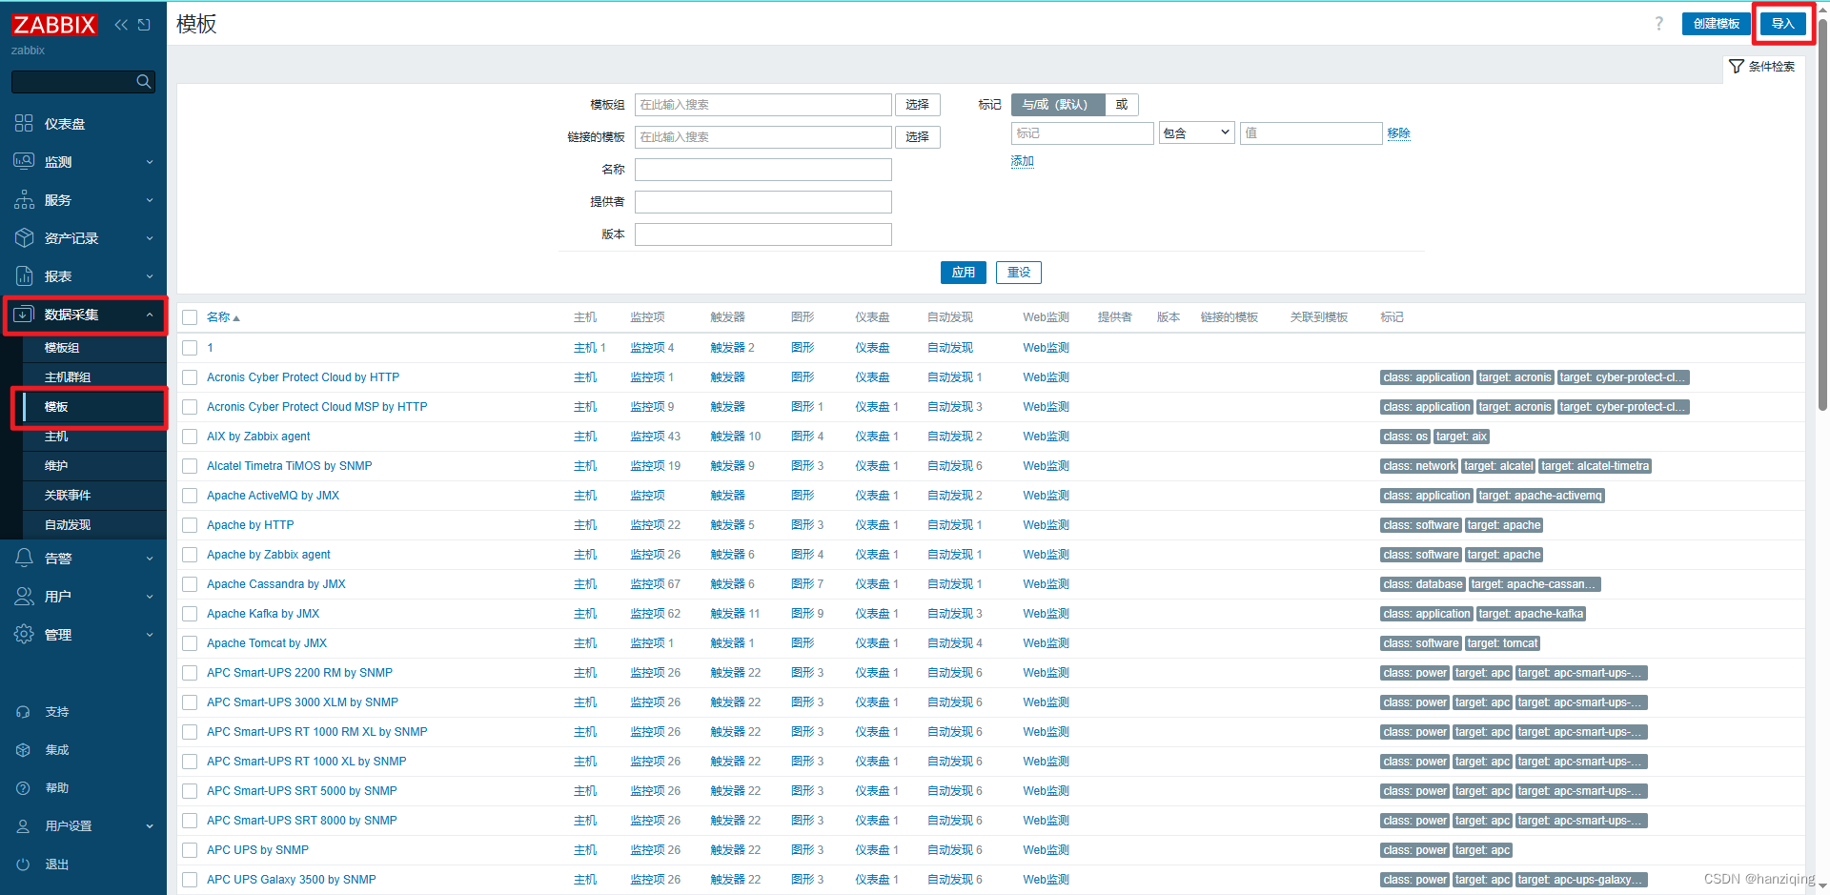Click the 退出 sign out power icon
Screen dimensions: 1830x895
[x=24, y=864]
